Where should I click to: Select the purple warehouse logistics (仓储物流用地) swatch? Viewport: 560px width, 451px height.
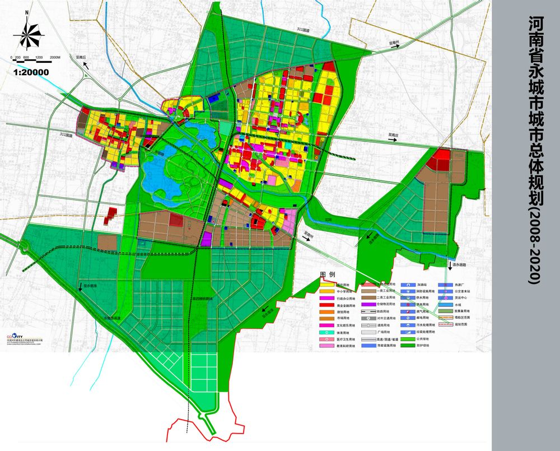(368, 305)
